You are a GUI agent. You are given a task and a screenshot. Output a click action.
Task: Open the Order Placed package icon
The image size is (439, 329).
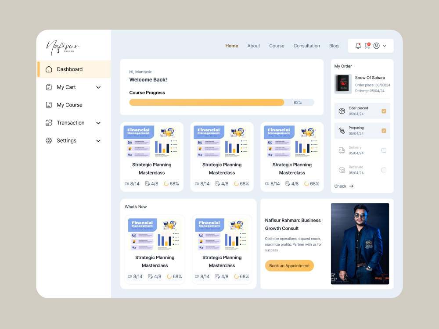[342, 111]
